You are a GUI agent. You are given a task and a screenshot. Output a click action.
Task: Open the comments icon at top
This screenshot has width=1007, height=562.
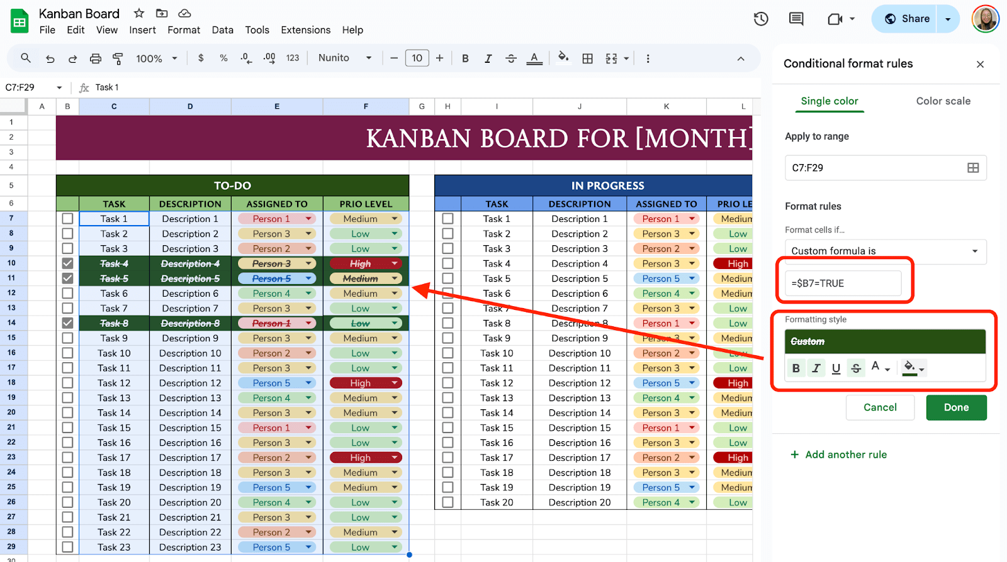click(796, 19)
